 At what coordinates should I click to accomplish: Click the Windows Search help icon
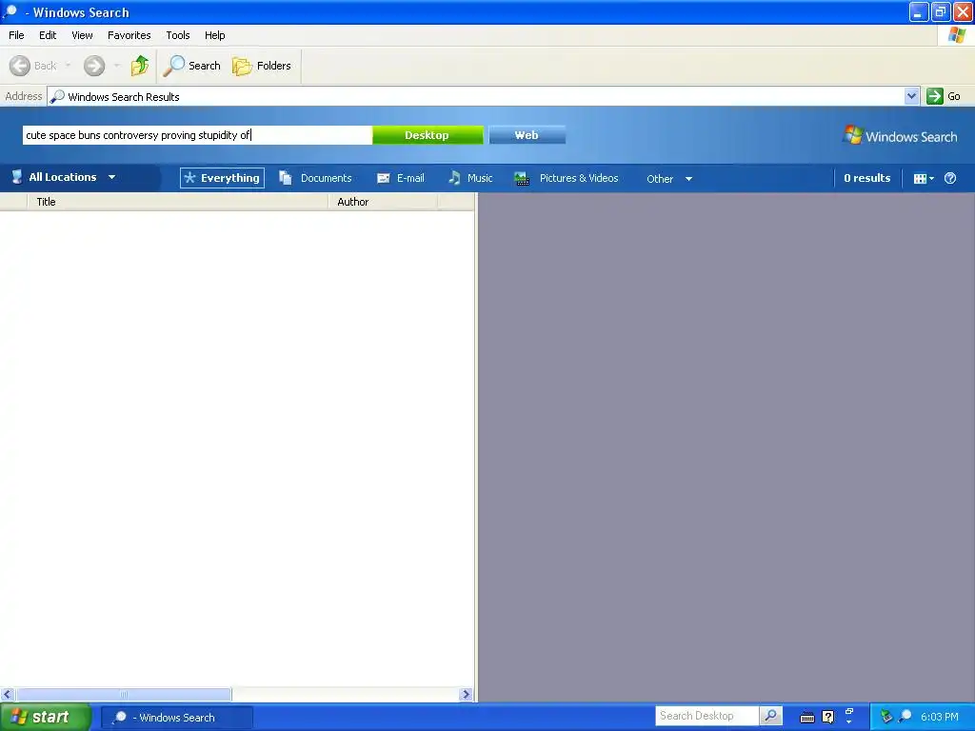click(950, 178)
